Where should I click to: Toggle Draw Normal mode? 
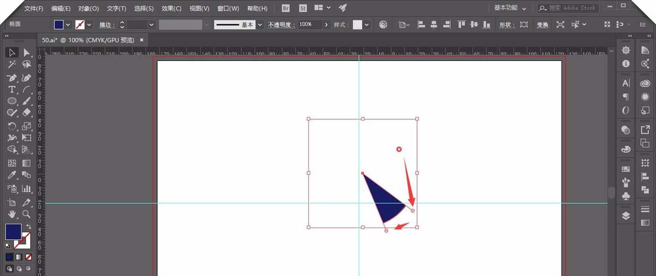click(9, 269)
